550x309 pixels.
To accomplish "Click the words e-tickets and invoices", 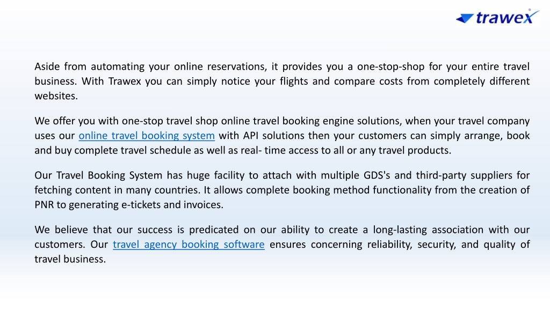I will point(172,204).
